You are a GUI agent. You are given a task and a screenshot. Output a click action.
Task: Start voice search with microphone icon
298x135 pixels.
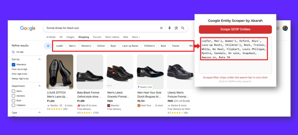(169, 28)
